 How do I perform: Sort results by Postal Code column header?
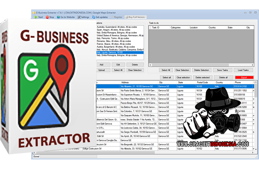click(x=202, y=82)
